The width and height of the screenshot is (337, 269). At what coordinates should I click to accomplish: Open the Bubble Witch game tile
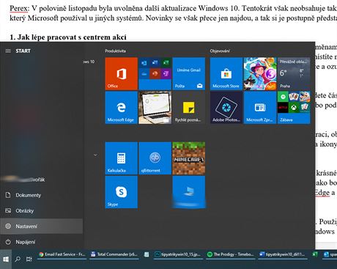tap(260, 73)
